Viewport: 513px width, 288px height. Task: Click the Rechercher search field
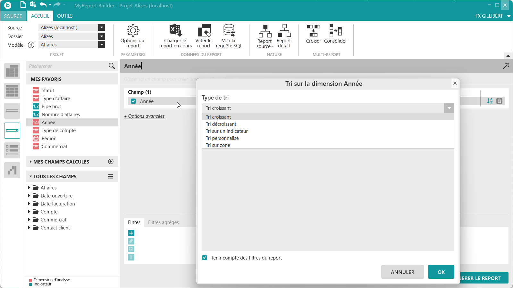[67, 66]
